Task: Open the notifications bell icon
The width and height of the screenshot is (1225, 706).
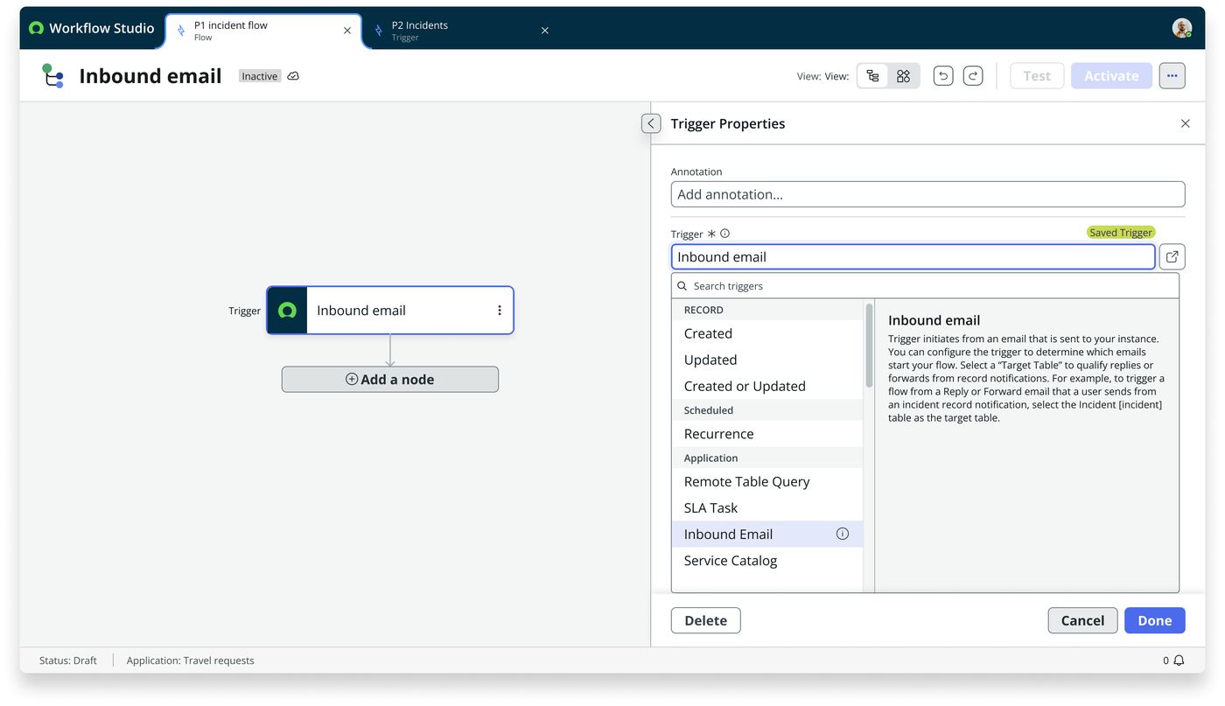Action: [x=1179, y=661]
